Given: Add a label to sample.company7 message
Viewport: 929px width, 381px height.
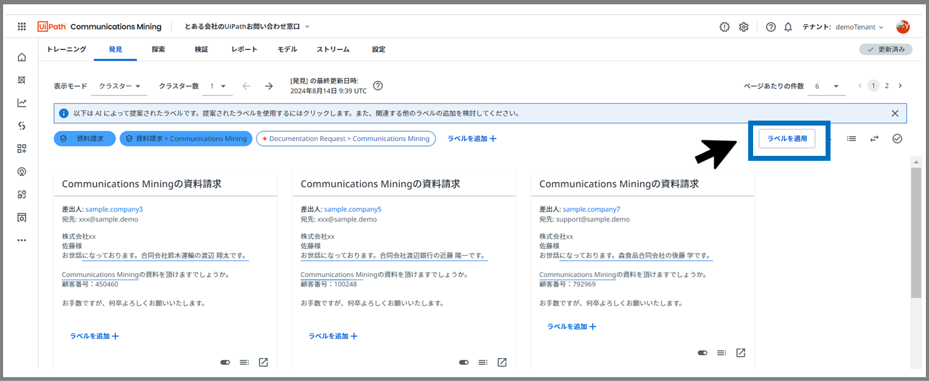Looking at the screenshot, I should pyautogui.click(x=572, y=326).
